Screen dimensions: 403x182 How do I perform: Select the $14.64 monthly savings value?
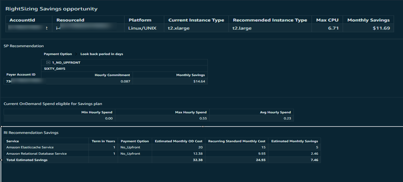point(199,81)
